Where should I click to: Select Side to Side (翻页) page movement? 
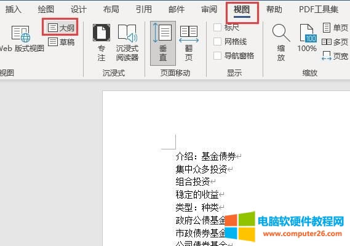tap(189, 43)
